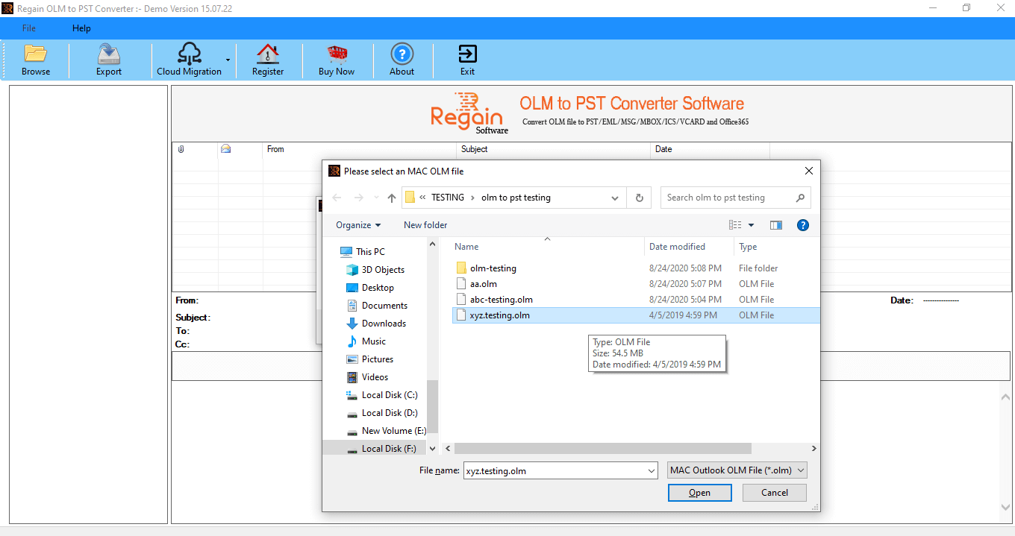Open the help icon in the file dialog
The width and height of the screenshot is (1015, 536).
(802, 224)
